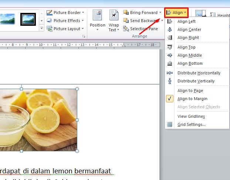Click the word 'bermanfaat' in document

pyautogui.click(x=92, y=171)
